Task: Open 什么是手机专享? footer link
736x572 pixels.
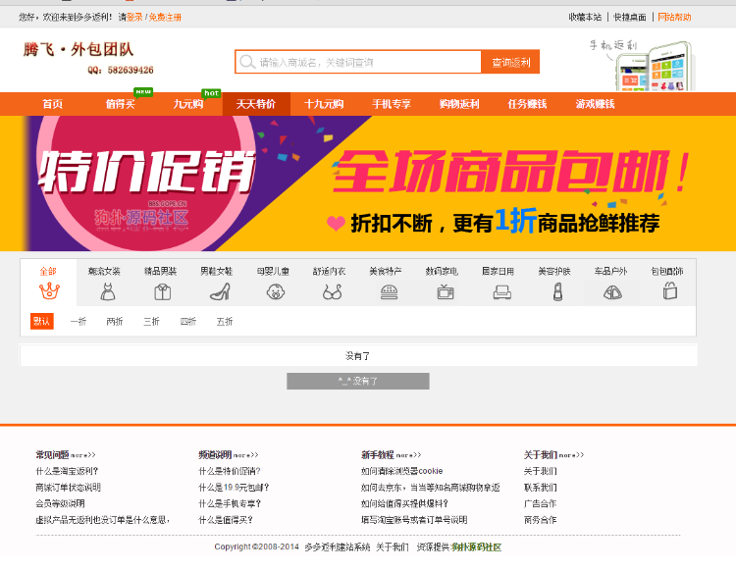Action: (230, 503)
